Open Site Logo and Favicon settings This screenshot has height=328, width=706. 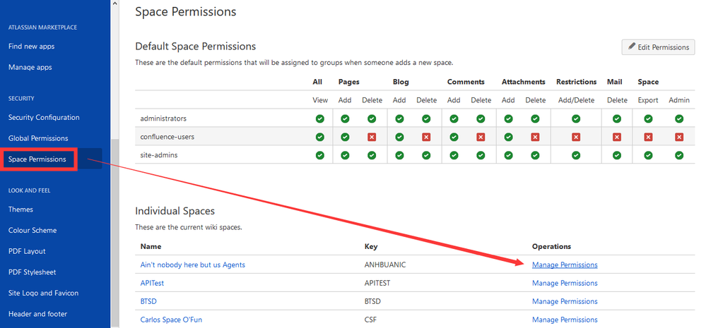[43, 293]
